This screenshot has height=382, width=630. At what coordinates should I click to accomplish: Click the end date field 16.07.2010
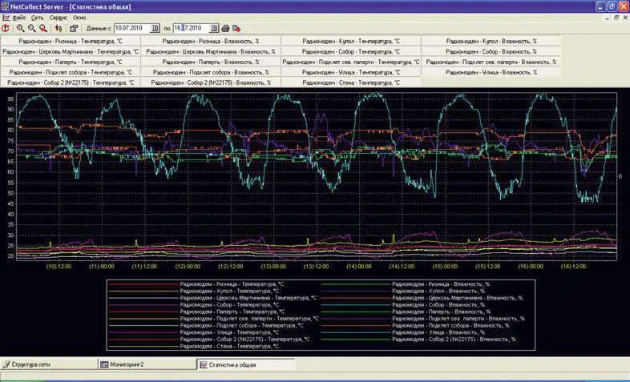[x=192, y=28]
